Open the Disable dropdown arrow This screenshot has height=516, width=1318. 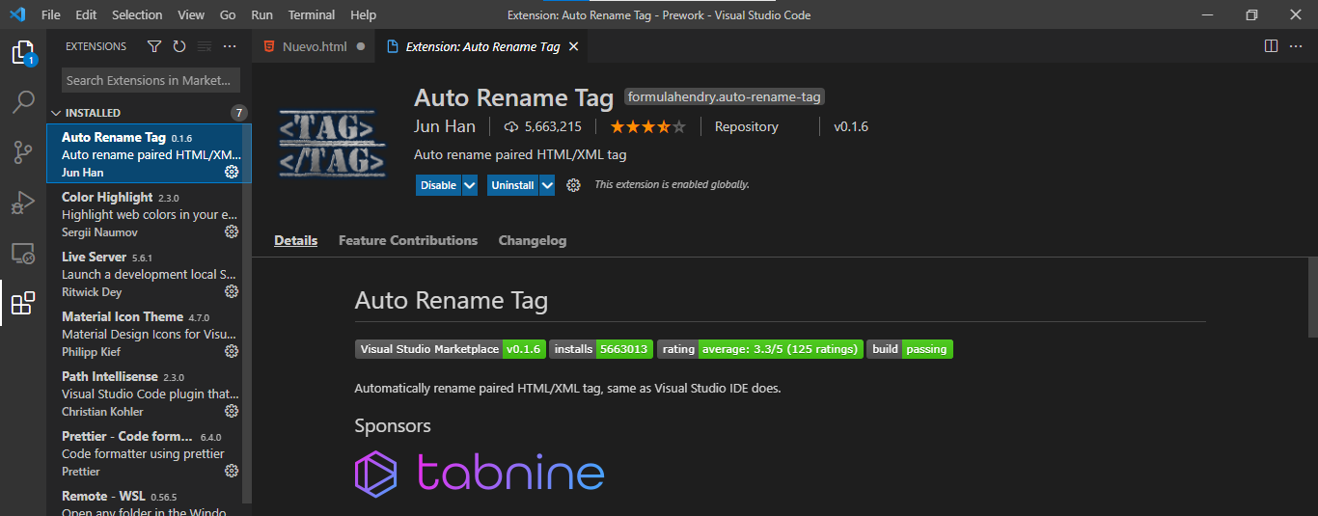pos(470,185)
